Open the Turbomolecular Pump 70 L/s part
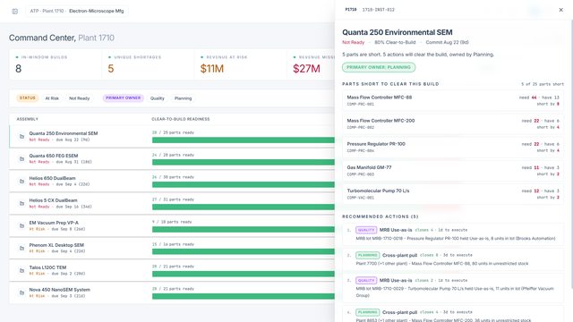573x322 pixels. point(453,194)
